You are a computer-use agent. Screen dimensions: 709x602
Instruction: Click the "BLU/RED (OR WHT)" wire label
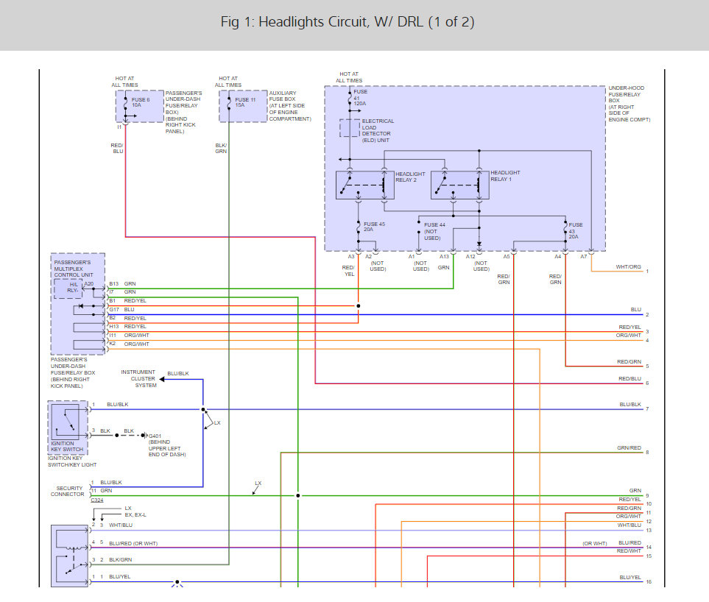(x=133, y=543)
